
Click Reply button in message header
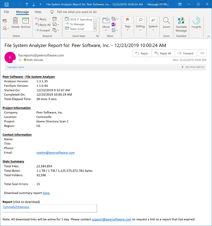142,53
